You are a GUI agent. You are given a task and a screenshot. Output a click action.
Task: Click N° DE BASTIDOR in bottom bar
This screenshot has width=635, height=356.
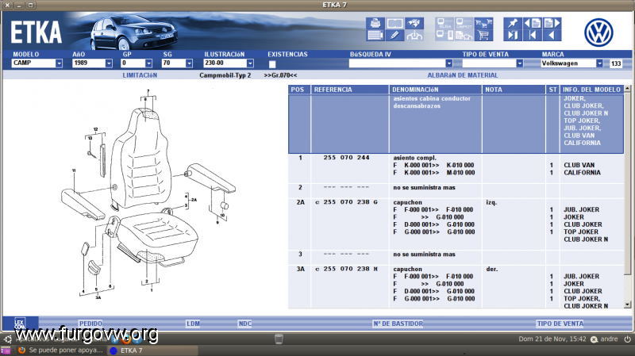click(x=398, y=323)
